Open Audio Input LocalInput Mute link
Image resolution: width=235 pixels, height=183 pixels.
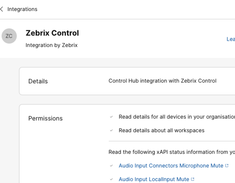(x=154, y=179)
